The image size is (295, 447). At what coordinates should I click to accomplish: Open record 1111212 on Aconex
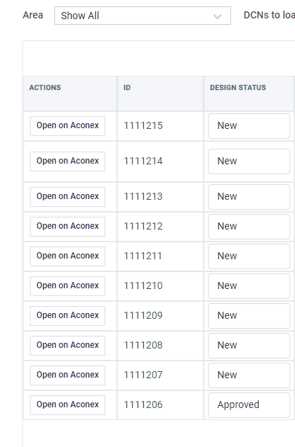(67, 227)
